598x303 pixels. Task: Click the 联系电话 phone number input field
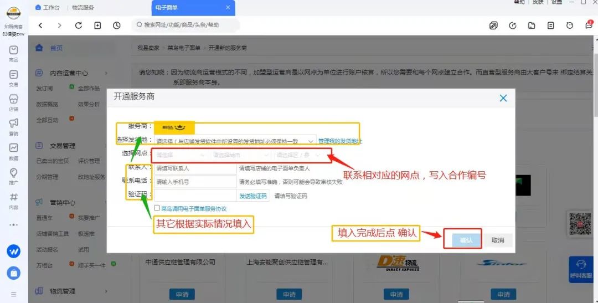pyautogui.click(x=195, y=182)
